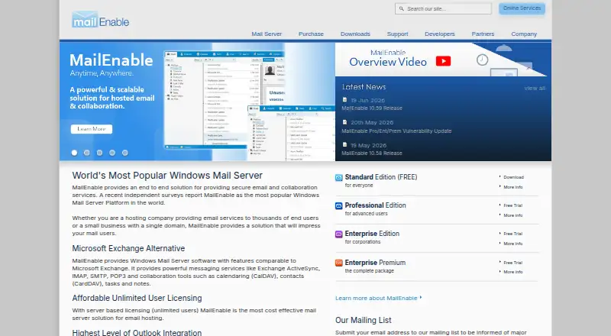Click the Enterprise Premium orange icon

pyautogui.click(x=338, y=263)
